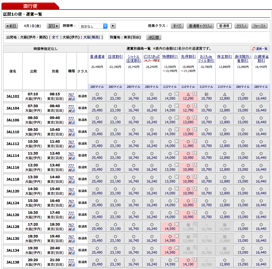Viewport: 272px width, 269px height.
Task: Select JAL102 株主割引 triangle 12,890
Action: 225,97
